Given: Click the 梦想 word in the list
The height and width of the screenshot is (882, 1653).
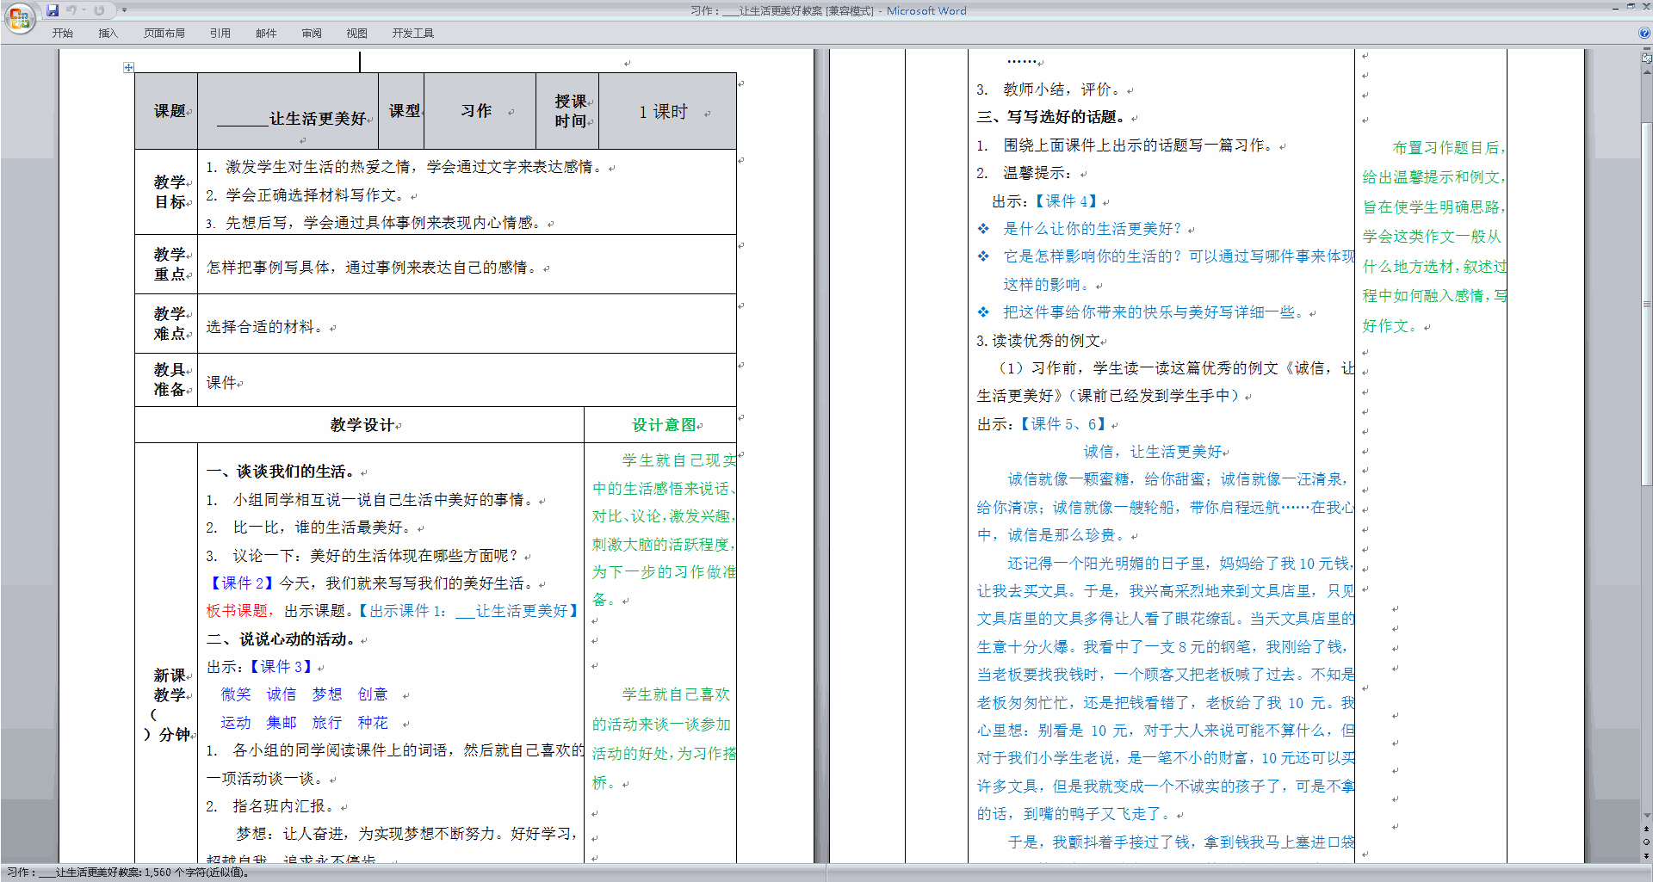Looking at the screenshot, I should (x=327, y=694).
